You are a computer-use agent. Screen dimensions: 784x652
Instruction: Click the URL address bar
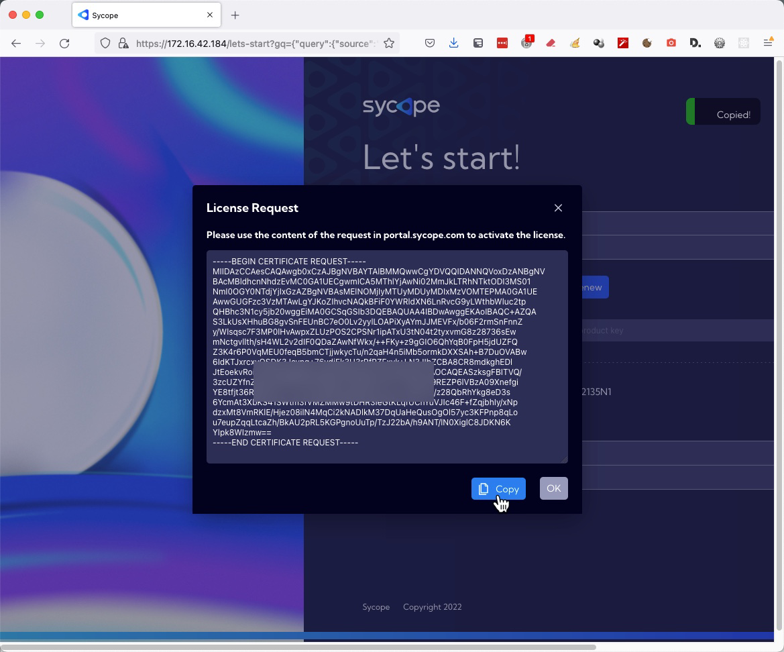click(255, 44)
